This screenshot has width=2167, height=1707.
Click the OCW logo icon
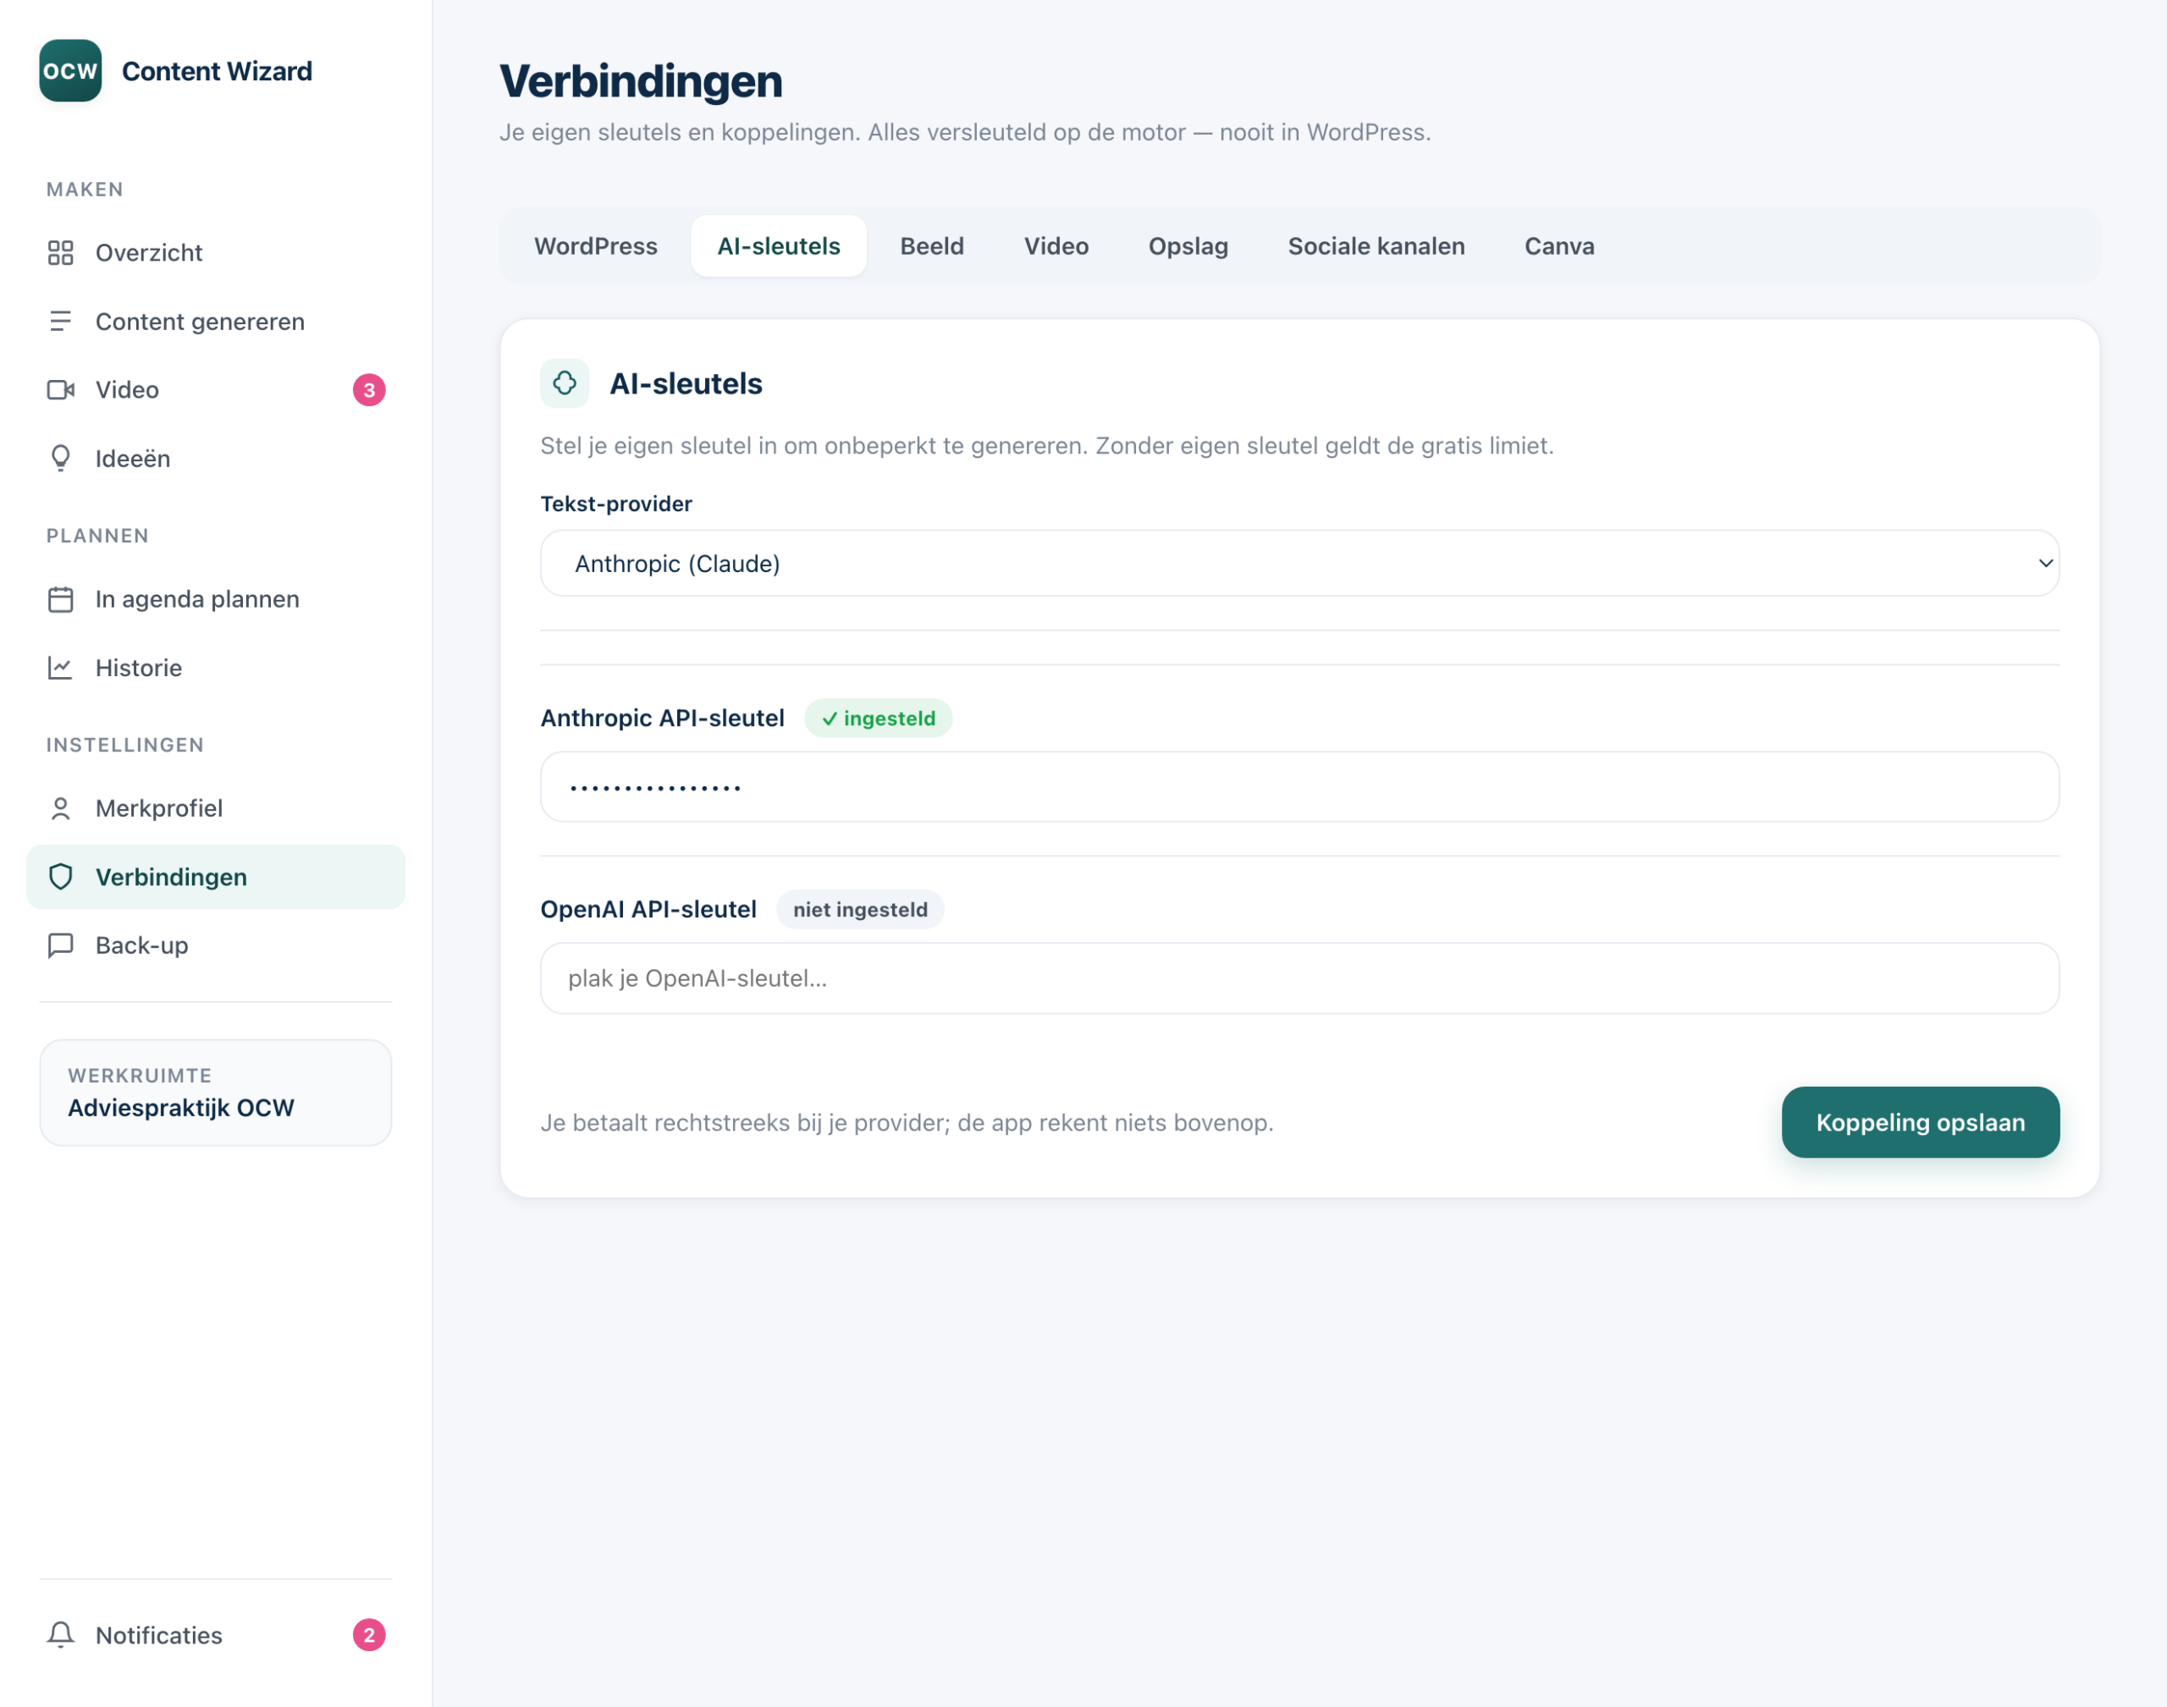(70, 71)
